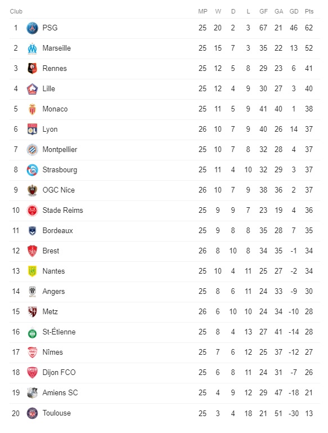Click the Toulouse club crest

(32, 413)
